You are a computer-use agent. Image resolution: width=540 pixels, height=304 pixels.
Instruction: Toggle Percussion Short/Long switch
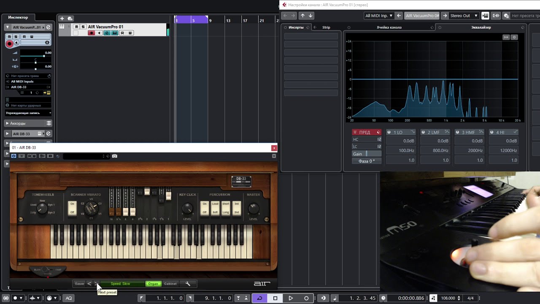coord(226,208)
